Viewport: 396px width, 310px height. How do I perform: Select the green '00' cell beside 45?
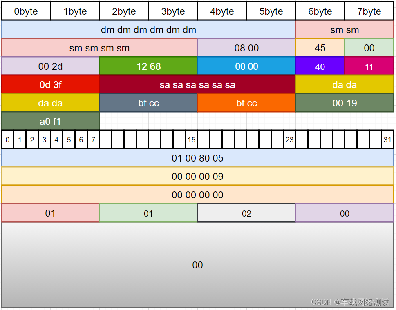coord(369,48)
